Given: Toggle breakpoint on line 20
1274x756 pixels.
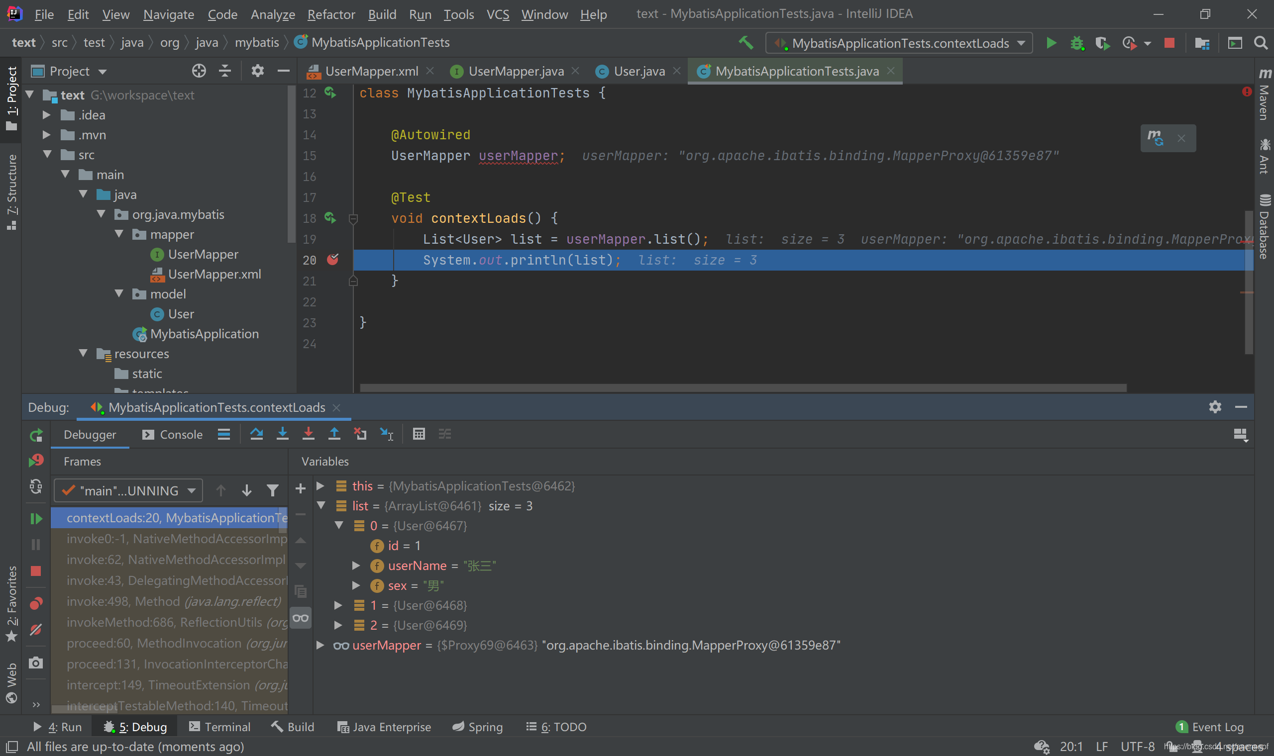Looking at the screenshot, I should tap(333, 260).
